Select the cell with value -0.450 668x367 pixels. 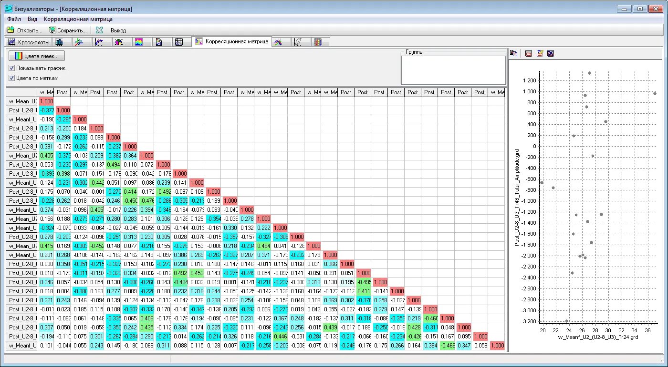(x=129, y=200)
